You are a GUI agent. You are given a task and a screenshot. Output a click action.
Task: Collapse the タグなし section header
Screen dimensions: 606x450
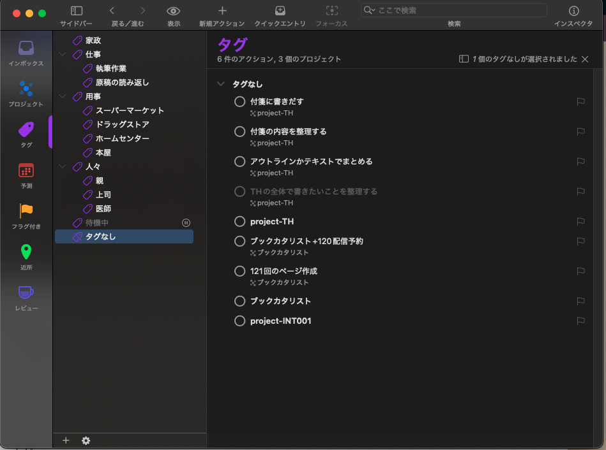[x=220, y=83]
